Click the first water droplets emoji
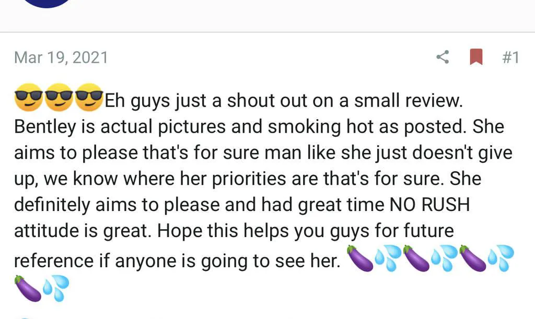535x319 pixels. click(x=388, y=258)
